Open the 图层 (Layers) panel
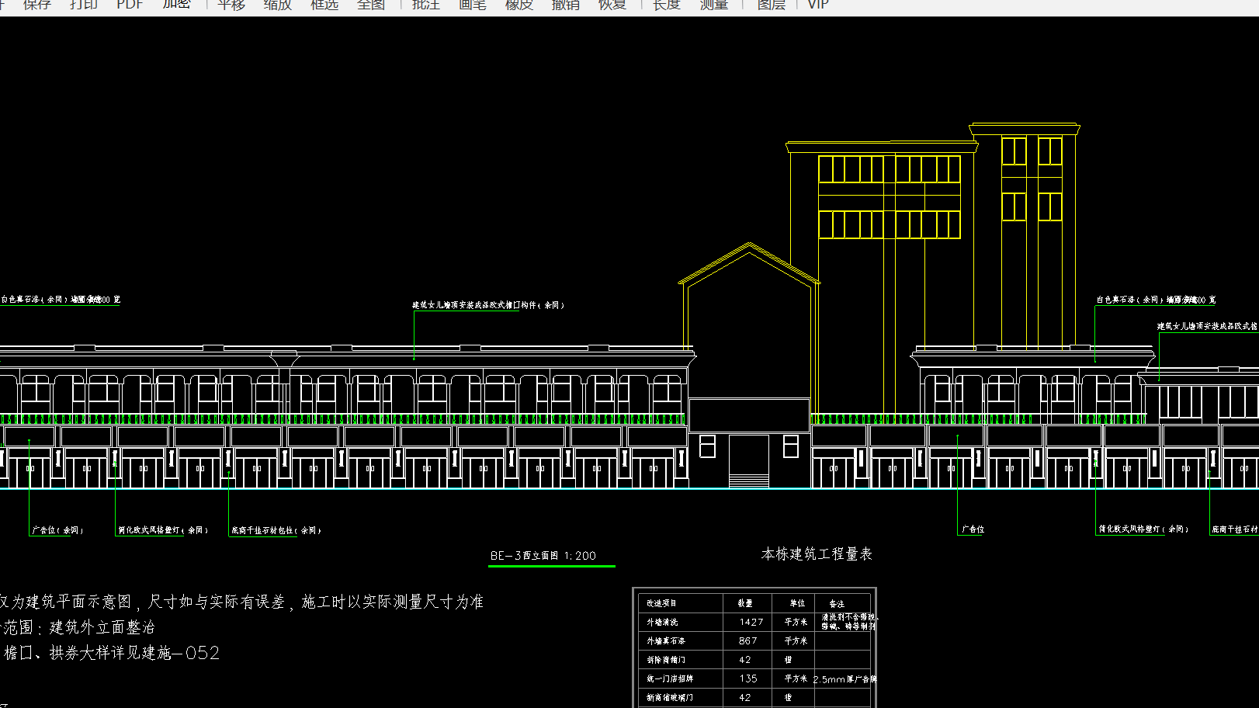 772,5
